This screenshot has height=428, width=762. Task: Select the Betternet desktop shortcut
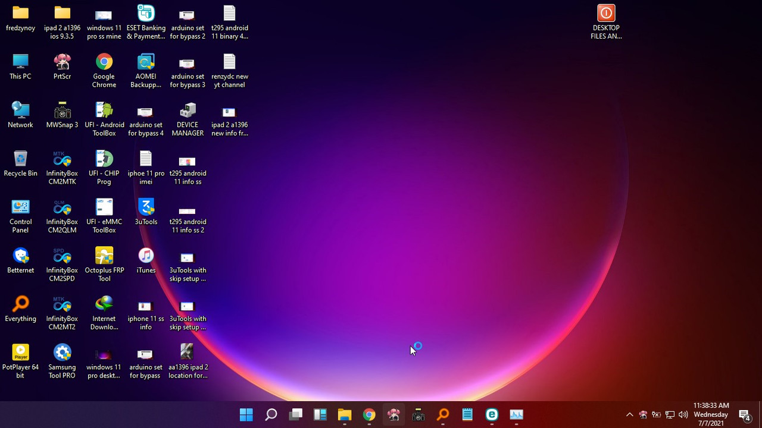click(20, 261)
